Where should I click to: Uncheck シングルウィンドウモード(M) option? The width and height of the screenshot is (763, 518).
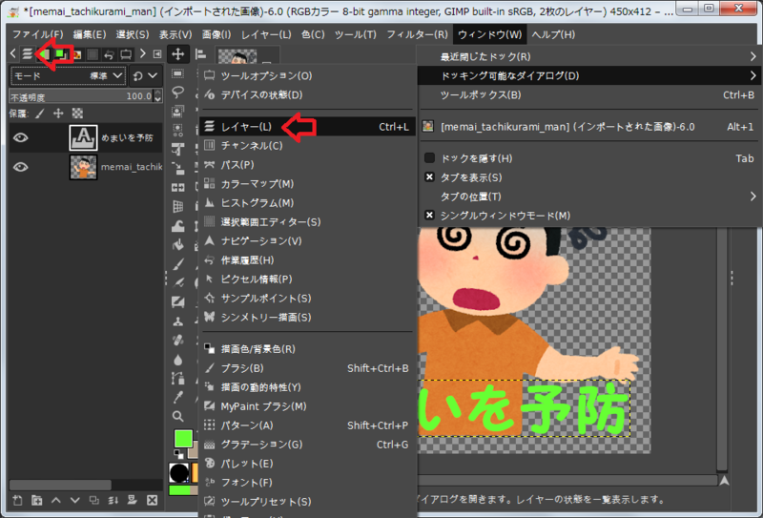429,216
